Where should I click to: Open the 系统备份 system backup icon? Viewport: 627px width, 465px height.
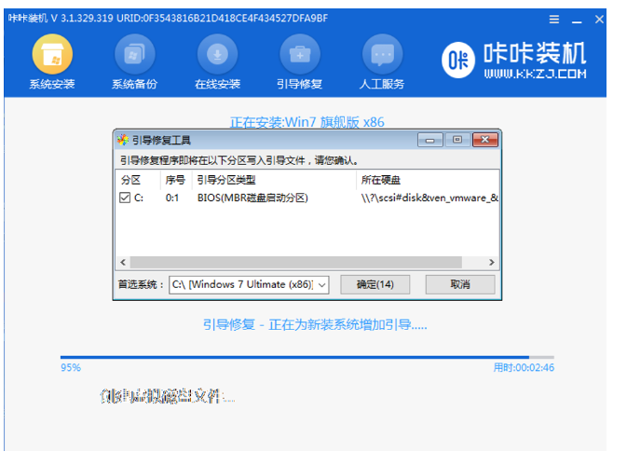[134, 54]
